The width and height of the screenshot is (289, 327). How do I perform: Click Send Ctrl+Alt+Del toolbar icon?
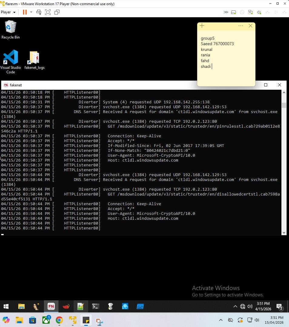[x=39, y=12]
